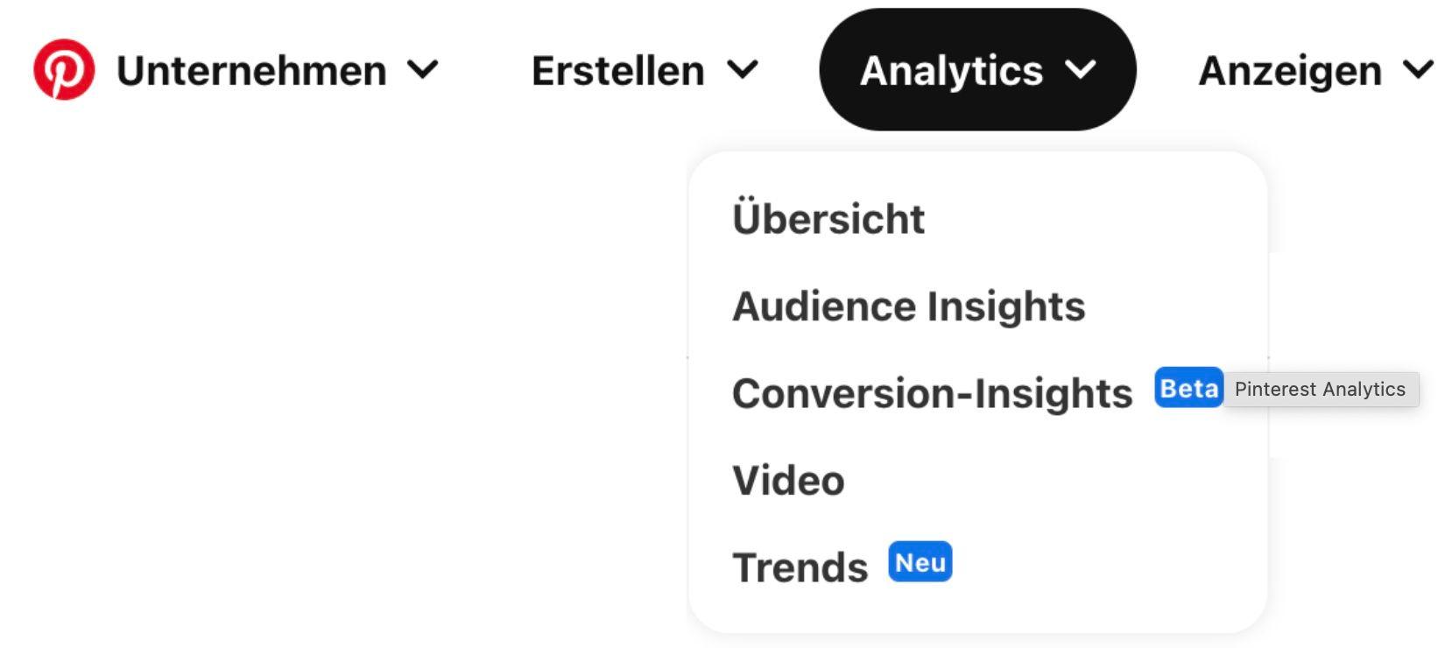Open the Conversion-Insights entry

click(933, 393)
